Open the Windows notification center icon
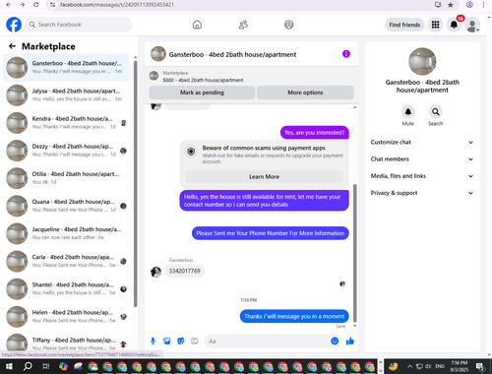Image resolution: width=492 pixels, height=374 pixels. tap(480, 366)
